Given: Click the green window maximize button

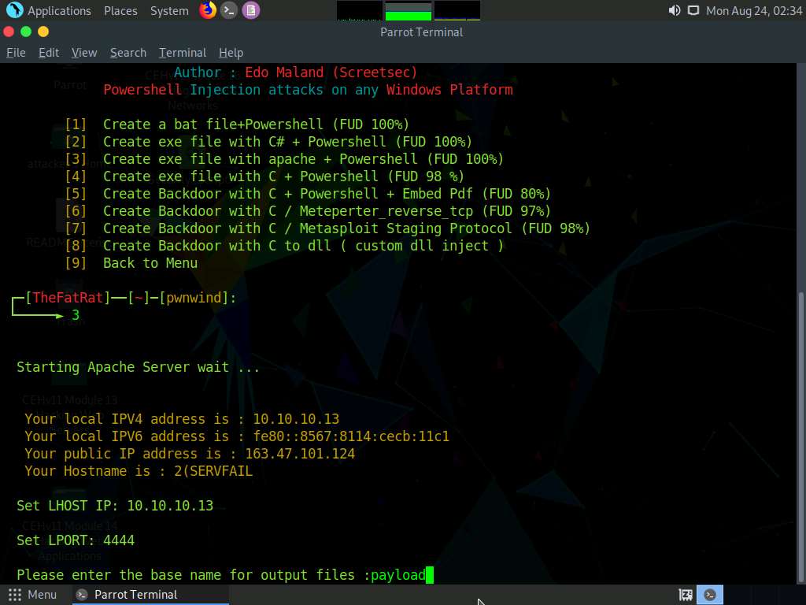Looking at the screenshot, I should click(x=26, y=32).
